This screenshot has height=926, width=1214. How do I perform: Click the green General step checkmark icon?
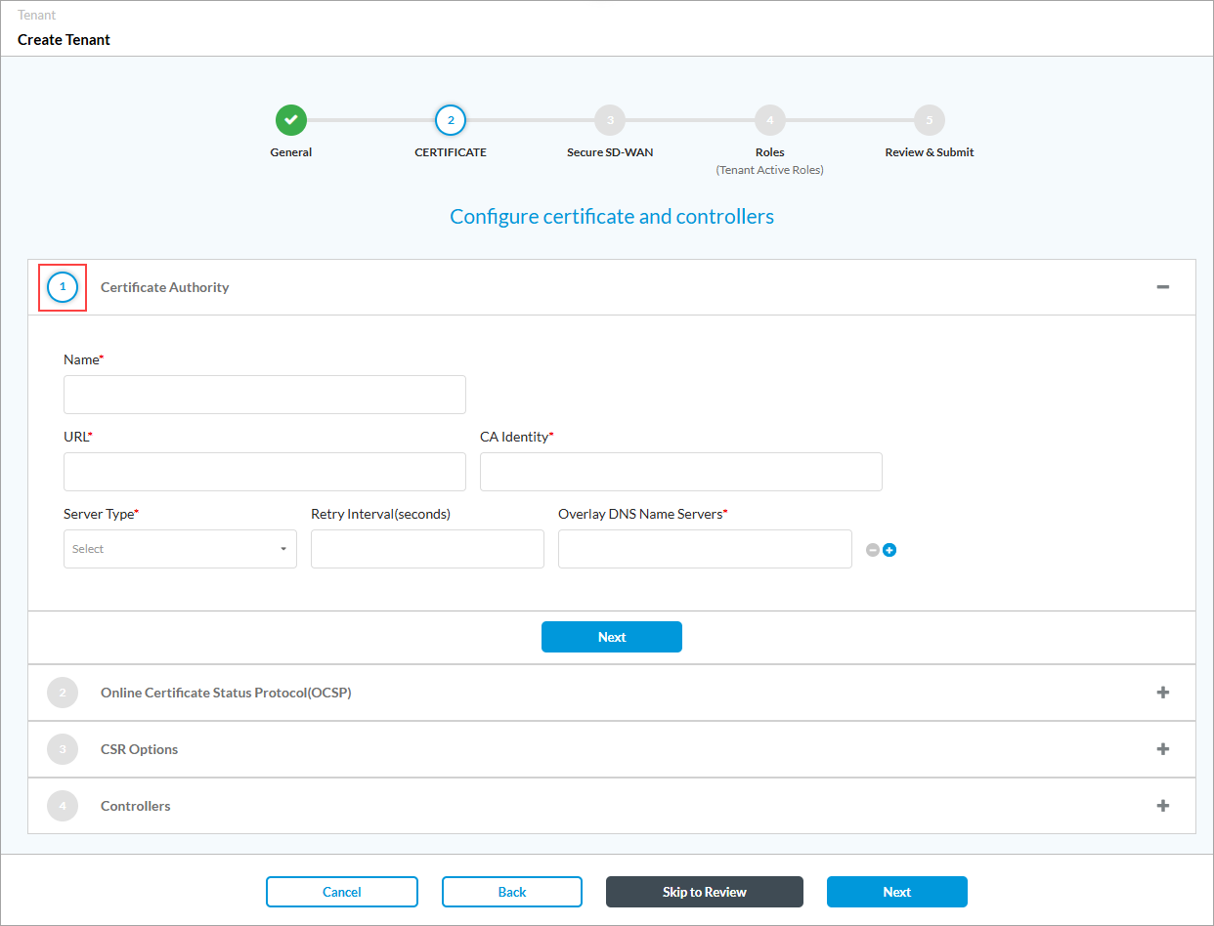[290, 121]
